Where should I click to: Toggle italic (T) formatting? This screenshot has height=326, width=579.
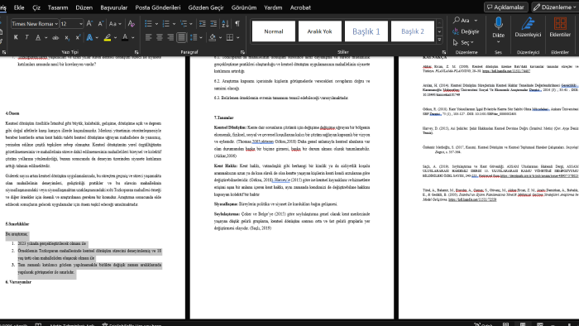(26, 37)
